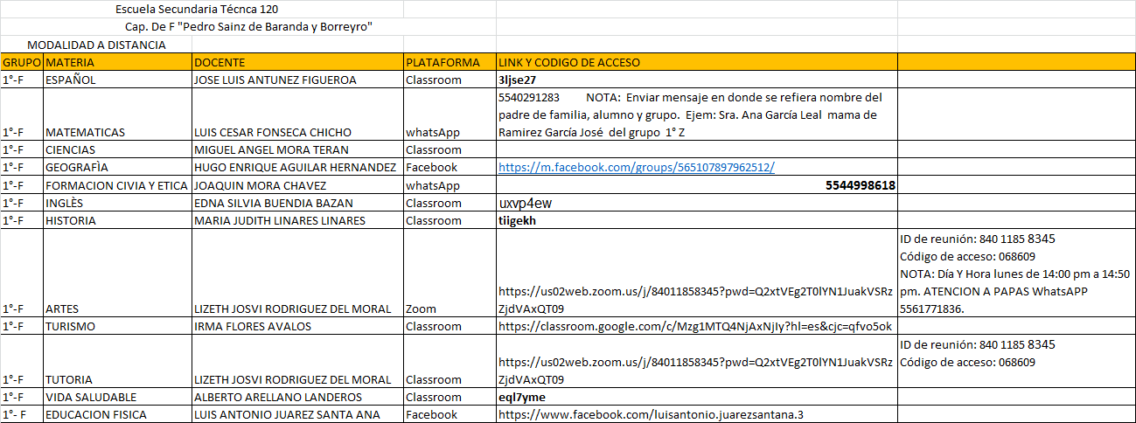Select the ESPAÑOL subject cell
The height and width of the screenshot is (423, 1136).
[117, 80]
